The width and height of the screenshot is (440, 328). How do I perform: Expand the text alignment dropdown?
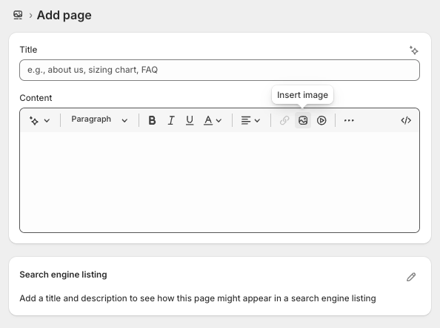pos(250,120)
